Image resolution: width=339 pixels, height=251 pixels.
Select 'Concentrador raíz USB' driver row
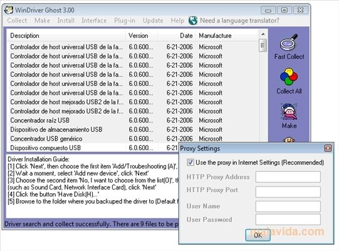[x=132, y=120]
